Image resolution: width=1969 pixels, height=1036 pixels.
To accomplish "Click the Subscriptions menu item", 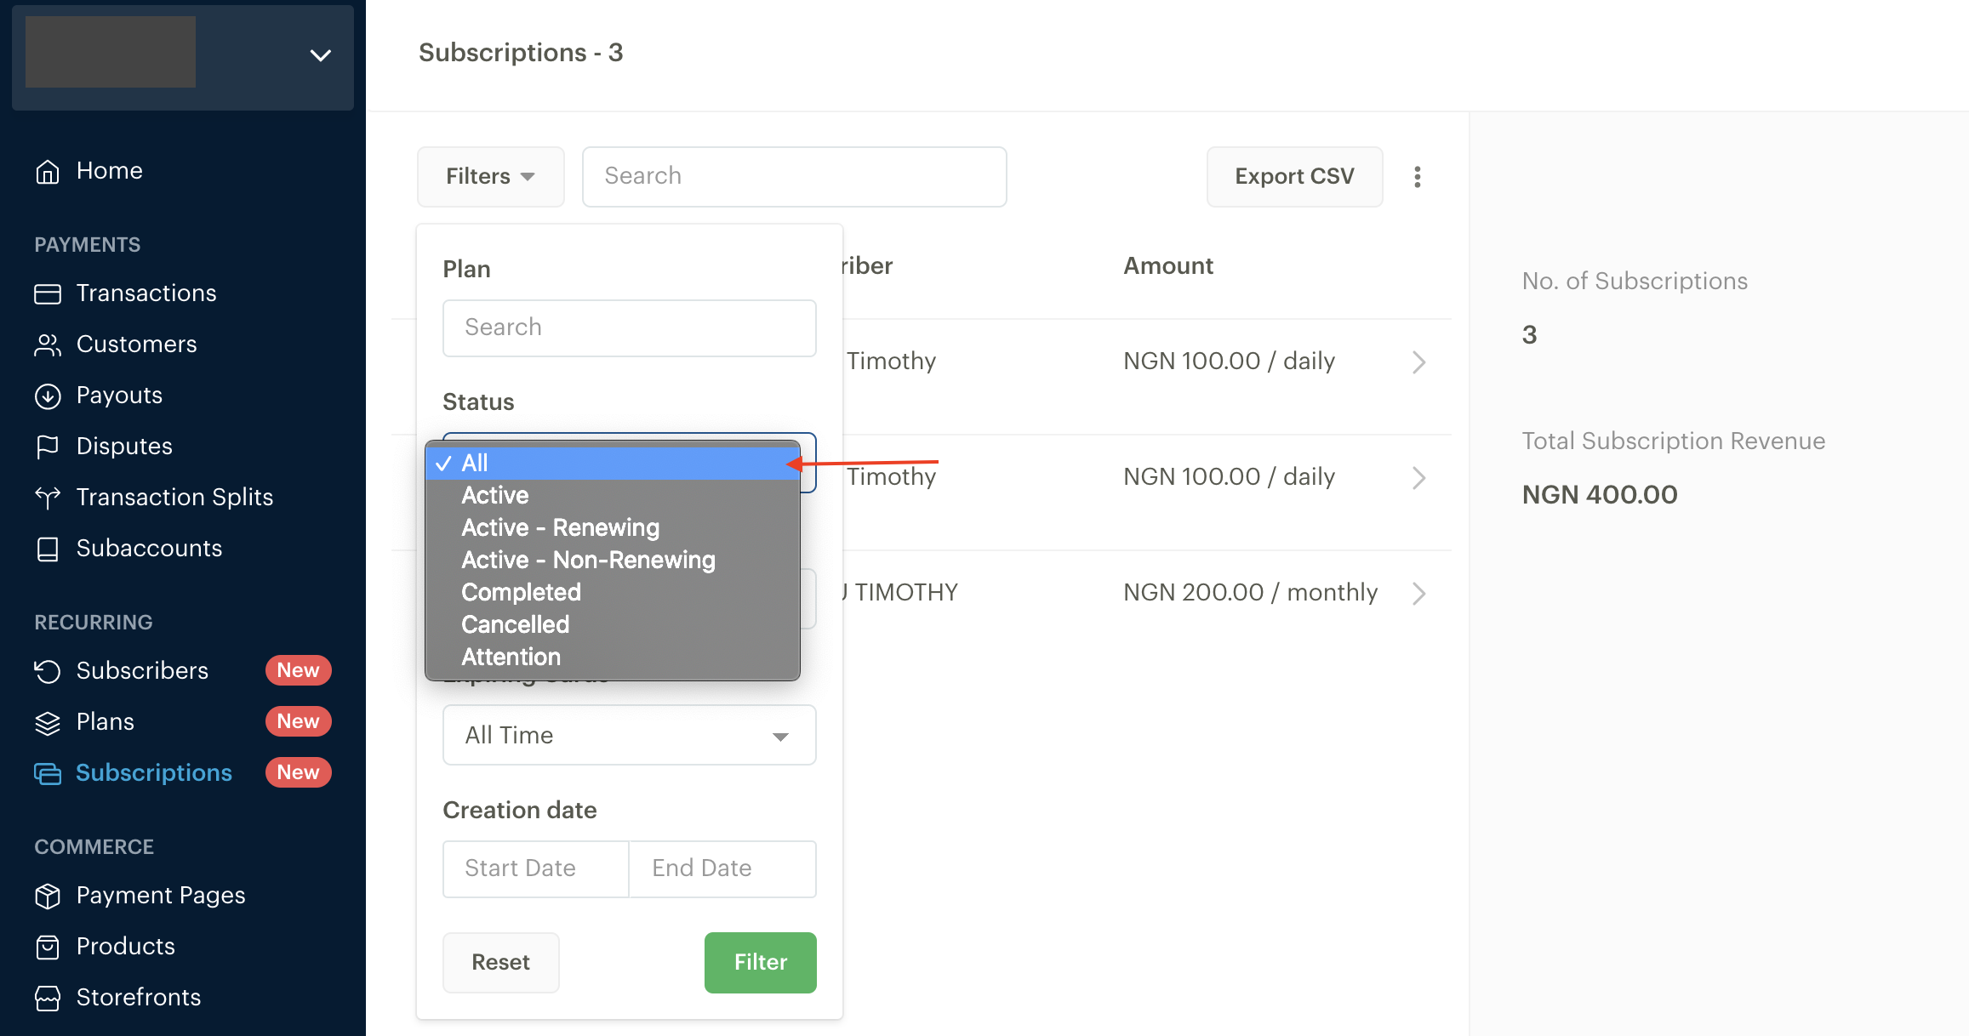I will tap(154, 771).
